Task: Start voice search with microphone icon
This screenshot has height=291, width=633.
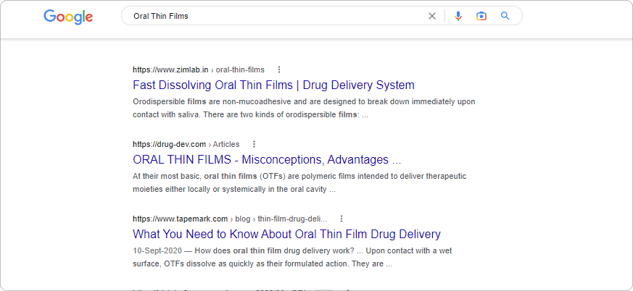Action: 458,16
